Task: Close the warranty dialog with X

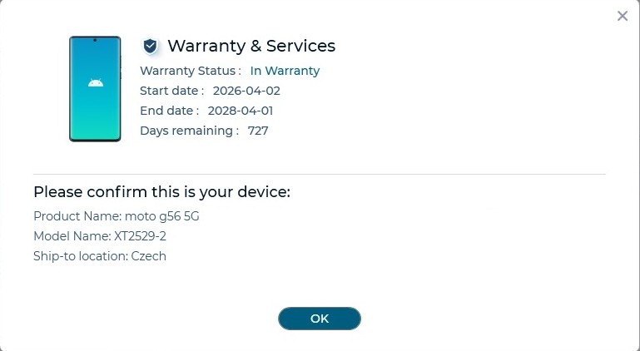Action: (622, 16)
